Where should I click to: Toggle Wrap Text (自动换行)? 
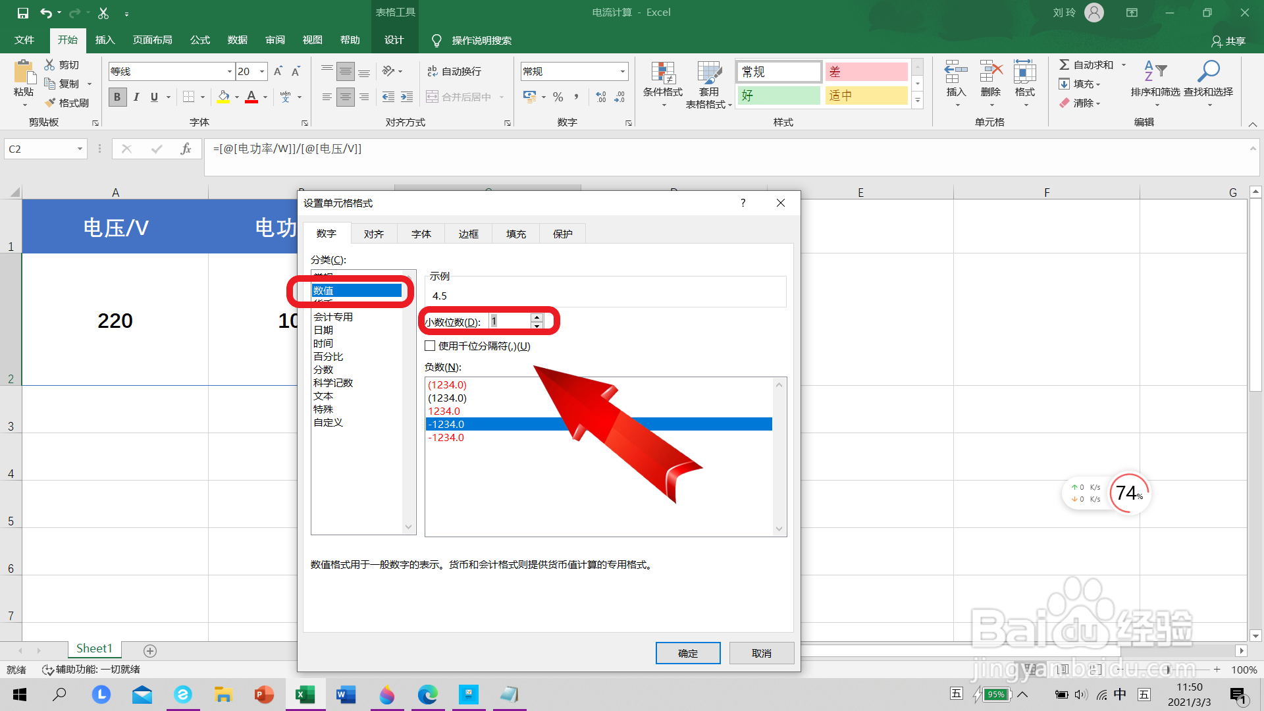pyautogui.click(x=454, y=71)
